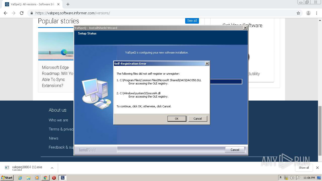Open Feedback & support footer link
Screen dimensions: 322x181
click(x=61, y=147)
